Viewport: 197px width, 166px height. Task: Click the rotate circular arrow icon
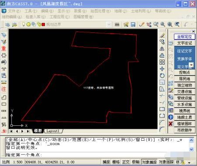(x=162, y=76)
